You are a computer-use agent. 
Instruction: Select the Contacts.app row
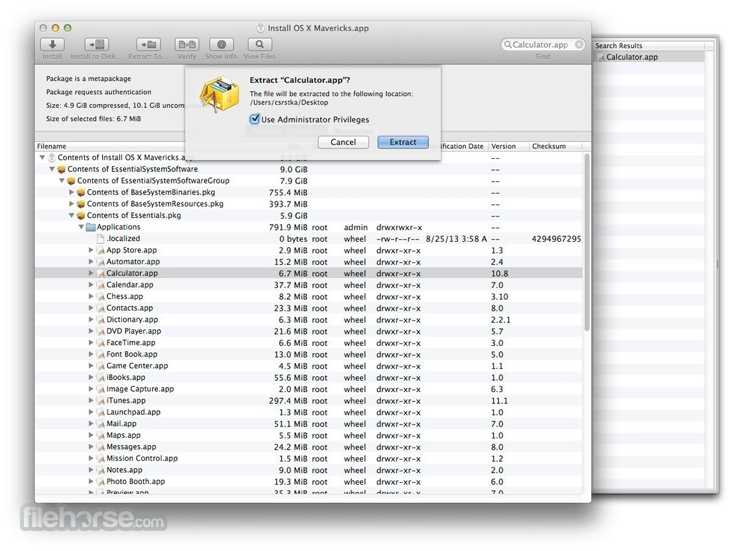[x=309, y=309]
